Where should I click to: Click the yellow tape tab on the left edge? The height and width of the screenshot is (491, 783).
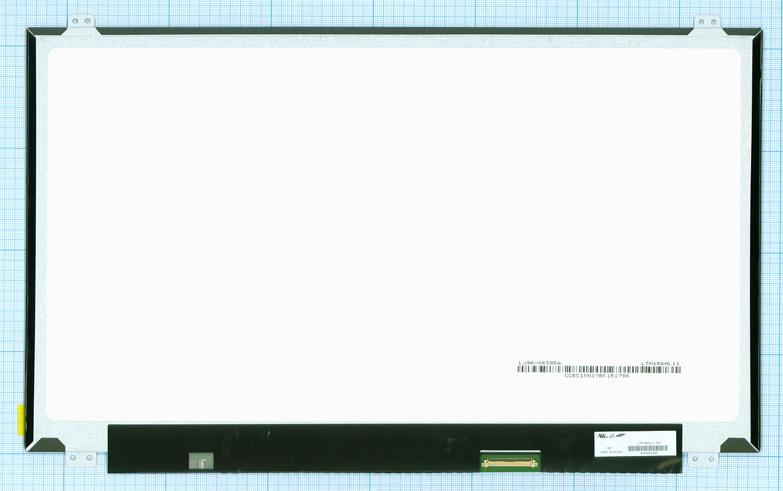pos(21,419)
